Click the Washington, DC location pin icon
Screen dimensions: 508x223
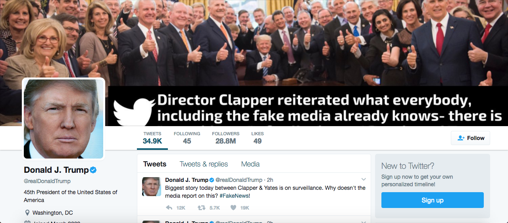(27, 213)
